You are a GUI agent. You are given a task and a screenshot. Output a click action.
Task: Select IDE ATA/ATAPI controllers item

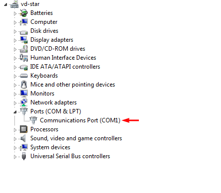[65, 67]
